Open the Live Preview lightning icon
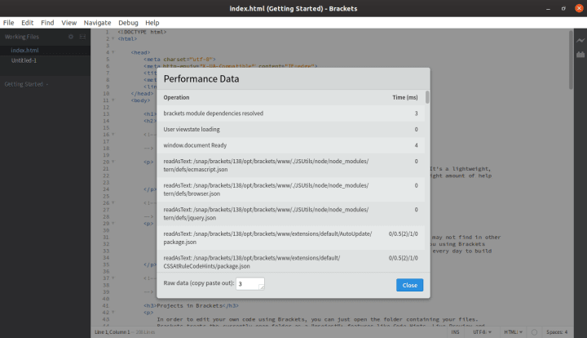Screen dimensions: 587x338 580,40
